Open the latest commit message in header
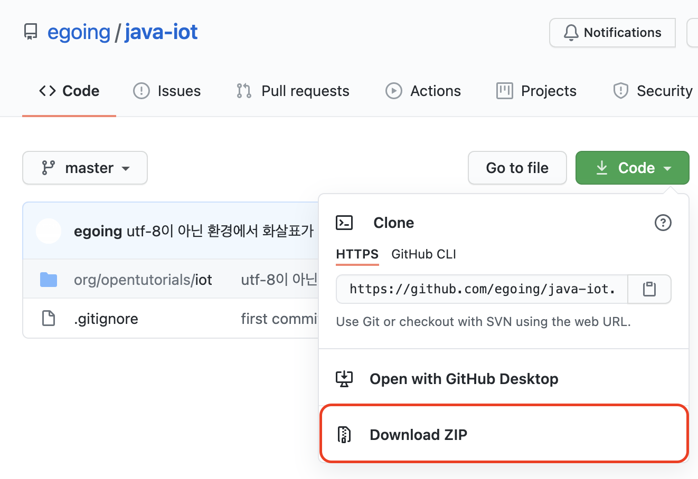 point(221,231)
